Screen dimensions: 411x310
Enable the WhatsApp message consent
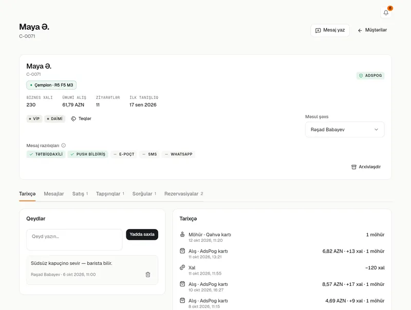point(178,154)
